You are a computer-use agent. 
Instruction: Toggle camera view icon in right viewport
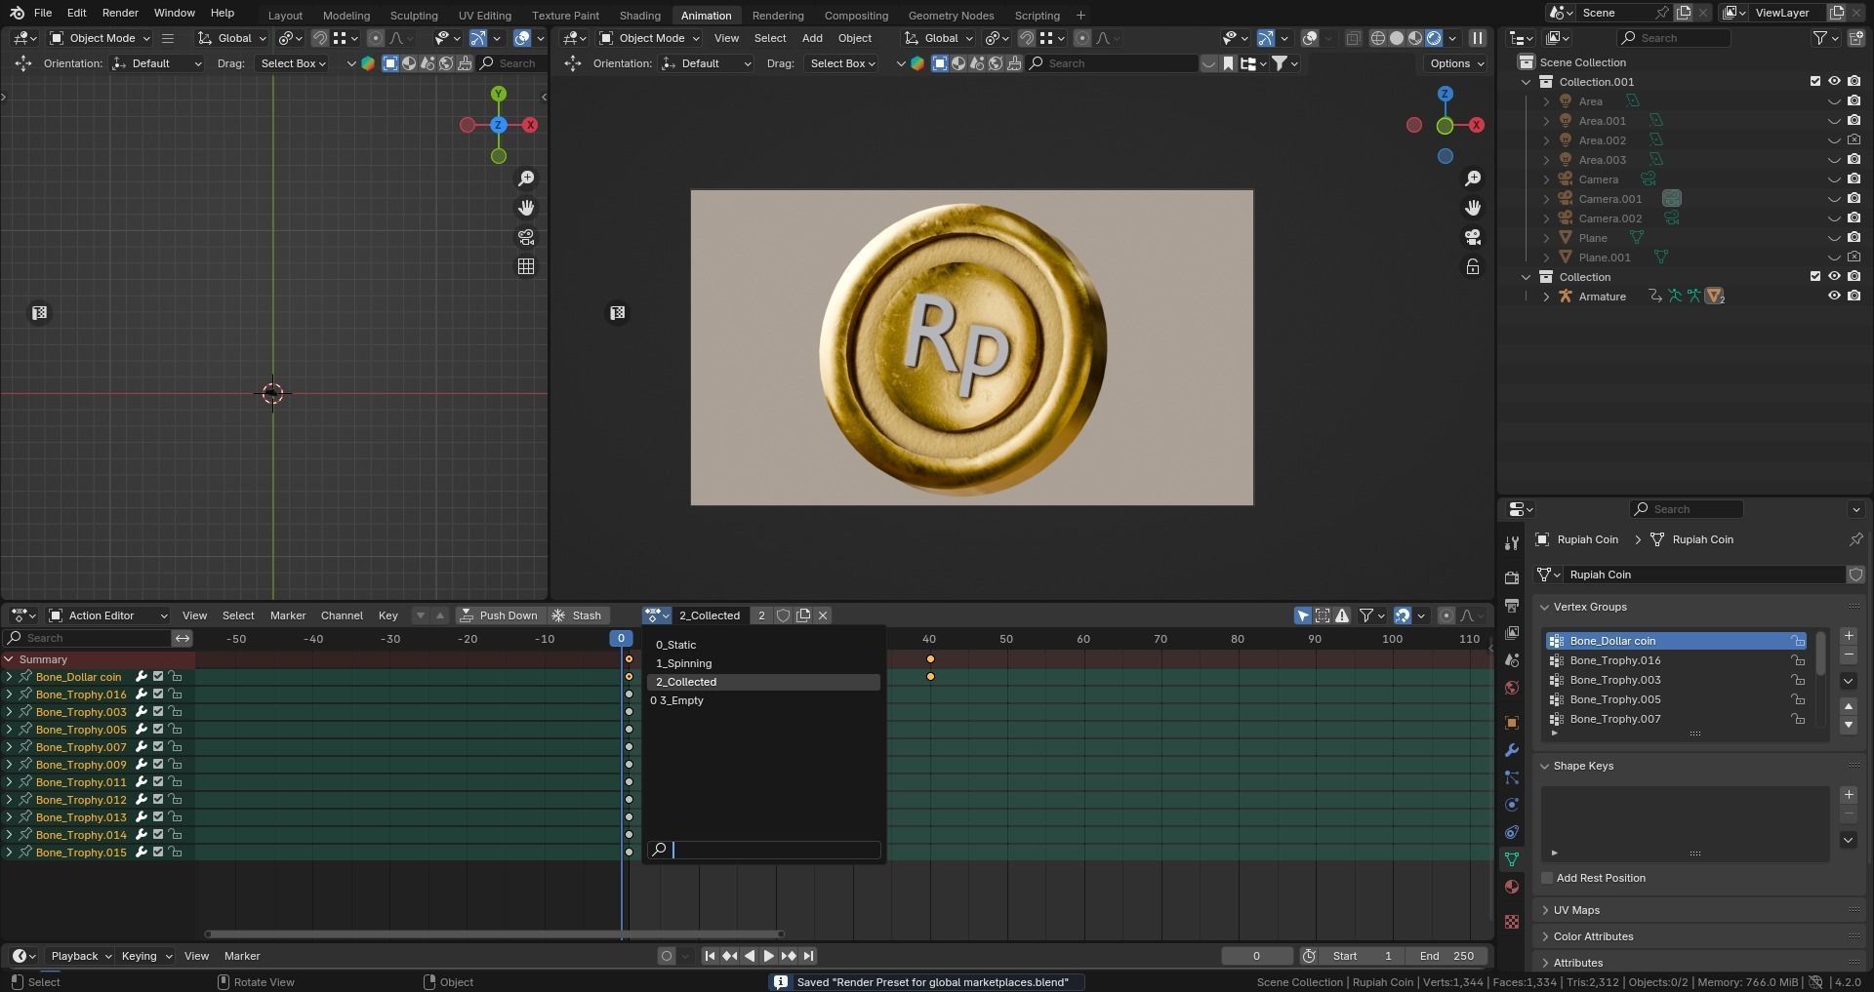1473,237
